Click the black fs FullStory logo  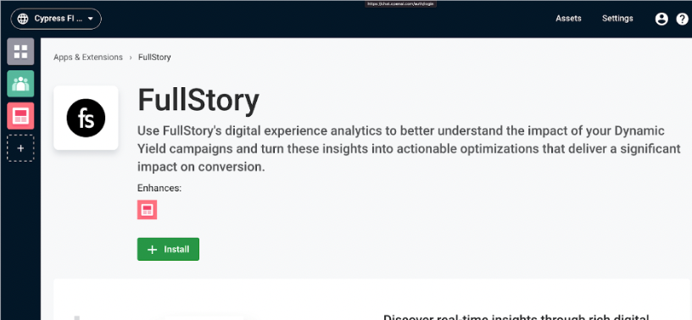(x=86, y=118)
